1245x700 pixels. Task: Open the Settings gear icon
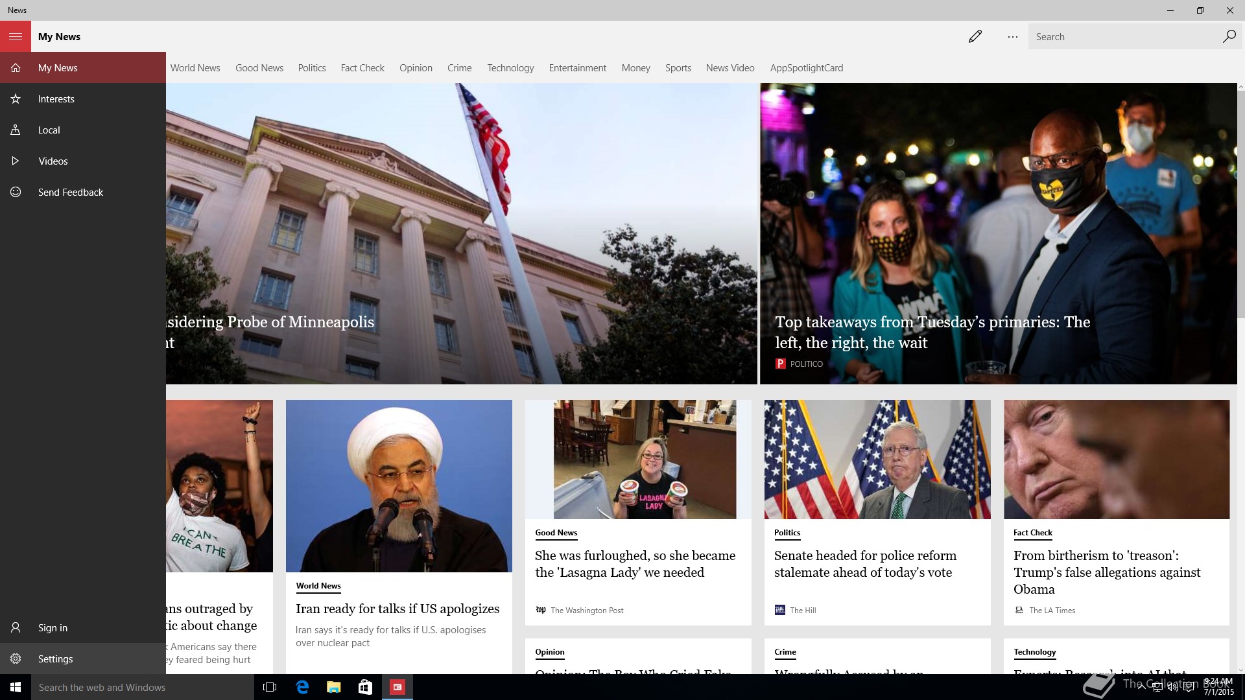[16, 659]
